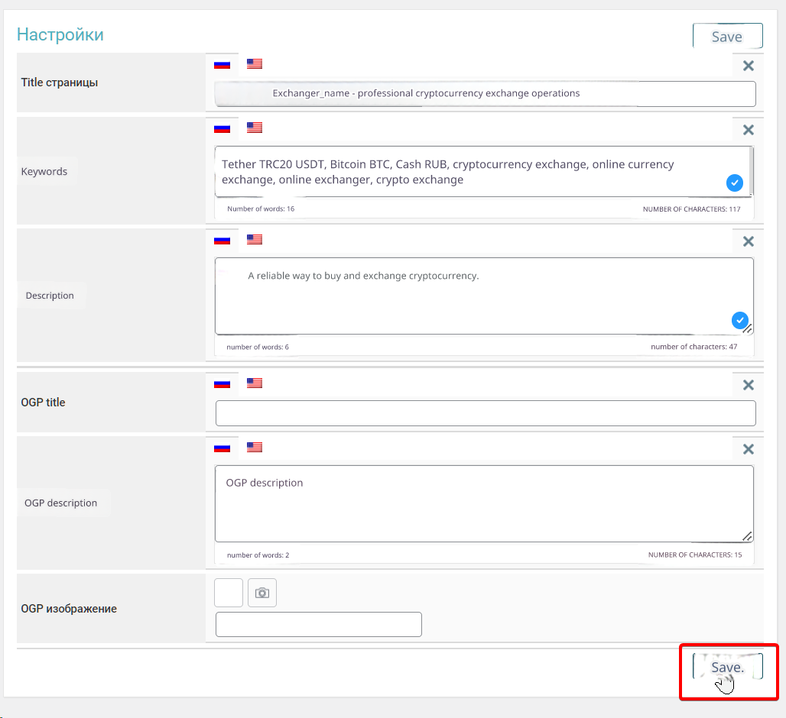The width and height of the screenshot is (786, 718).
Task: Click the X icon in OGP title row
Action: (749, 385)
